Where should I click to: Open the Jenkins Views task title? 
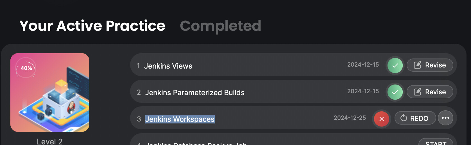coord(168,66)
